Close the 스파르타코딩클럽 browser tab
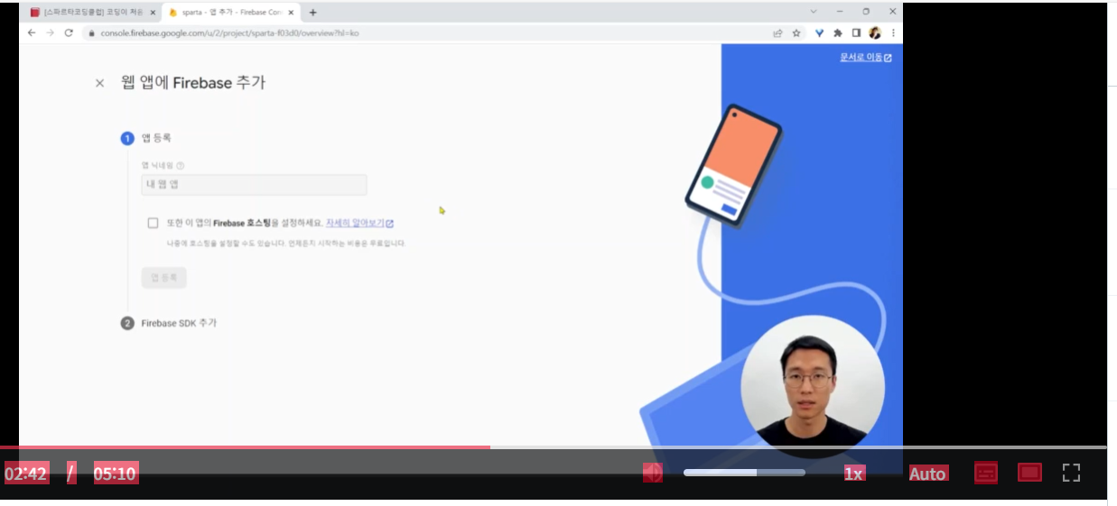This screenshot has height=506, width=1117. click(151, 13)
